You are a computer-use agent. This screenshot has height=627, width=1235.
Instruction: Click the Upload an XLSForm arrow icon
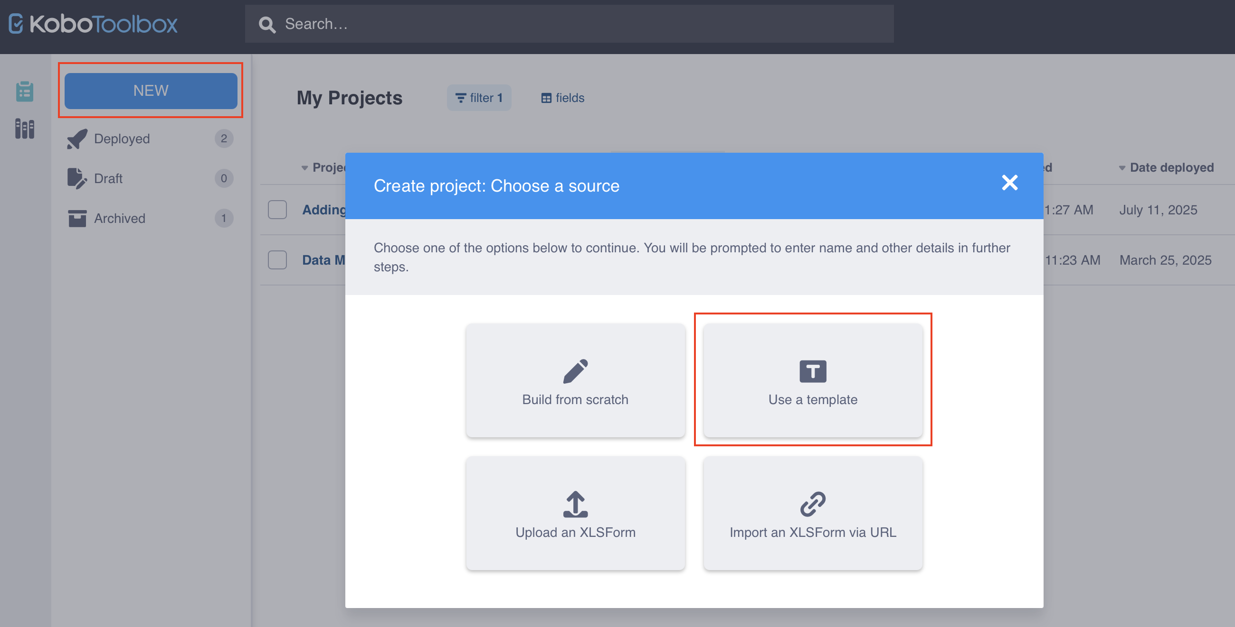point(575,504)
